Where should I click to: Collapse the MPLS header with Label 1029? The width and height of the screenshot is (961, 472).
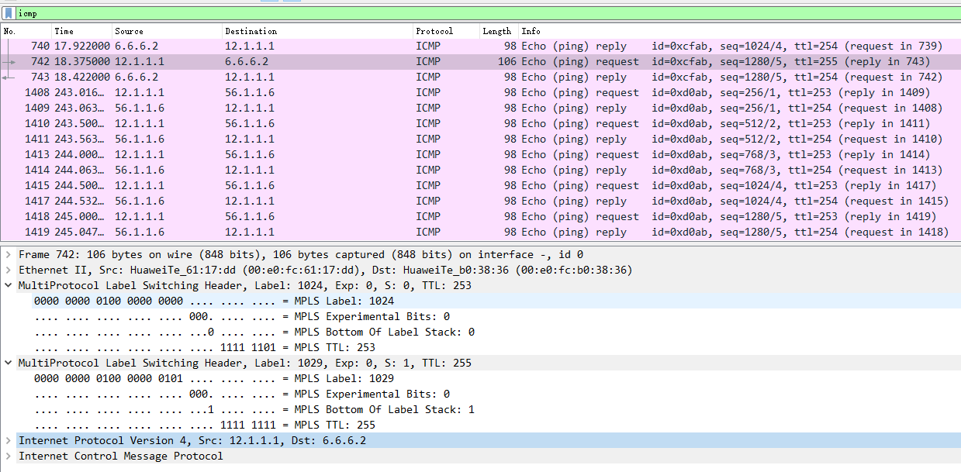(8, 363)
